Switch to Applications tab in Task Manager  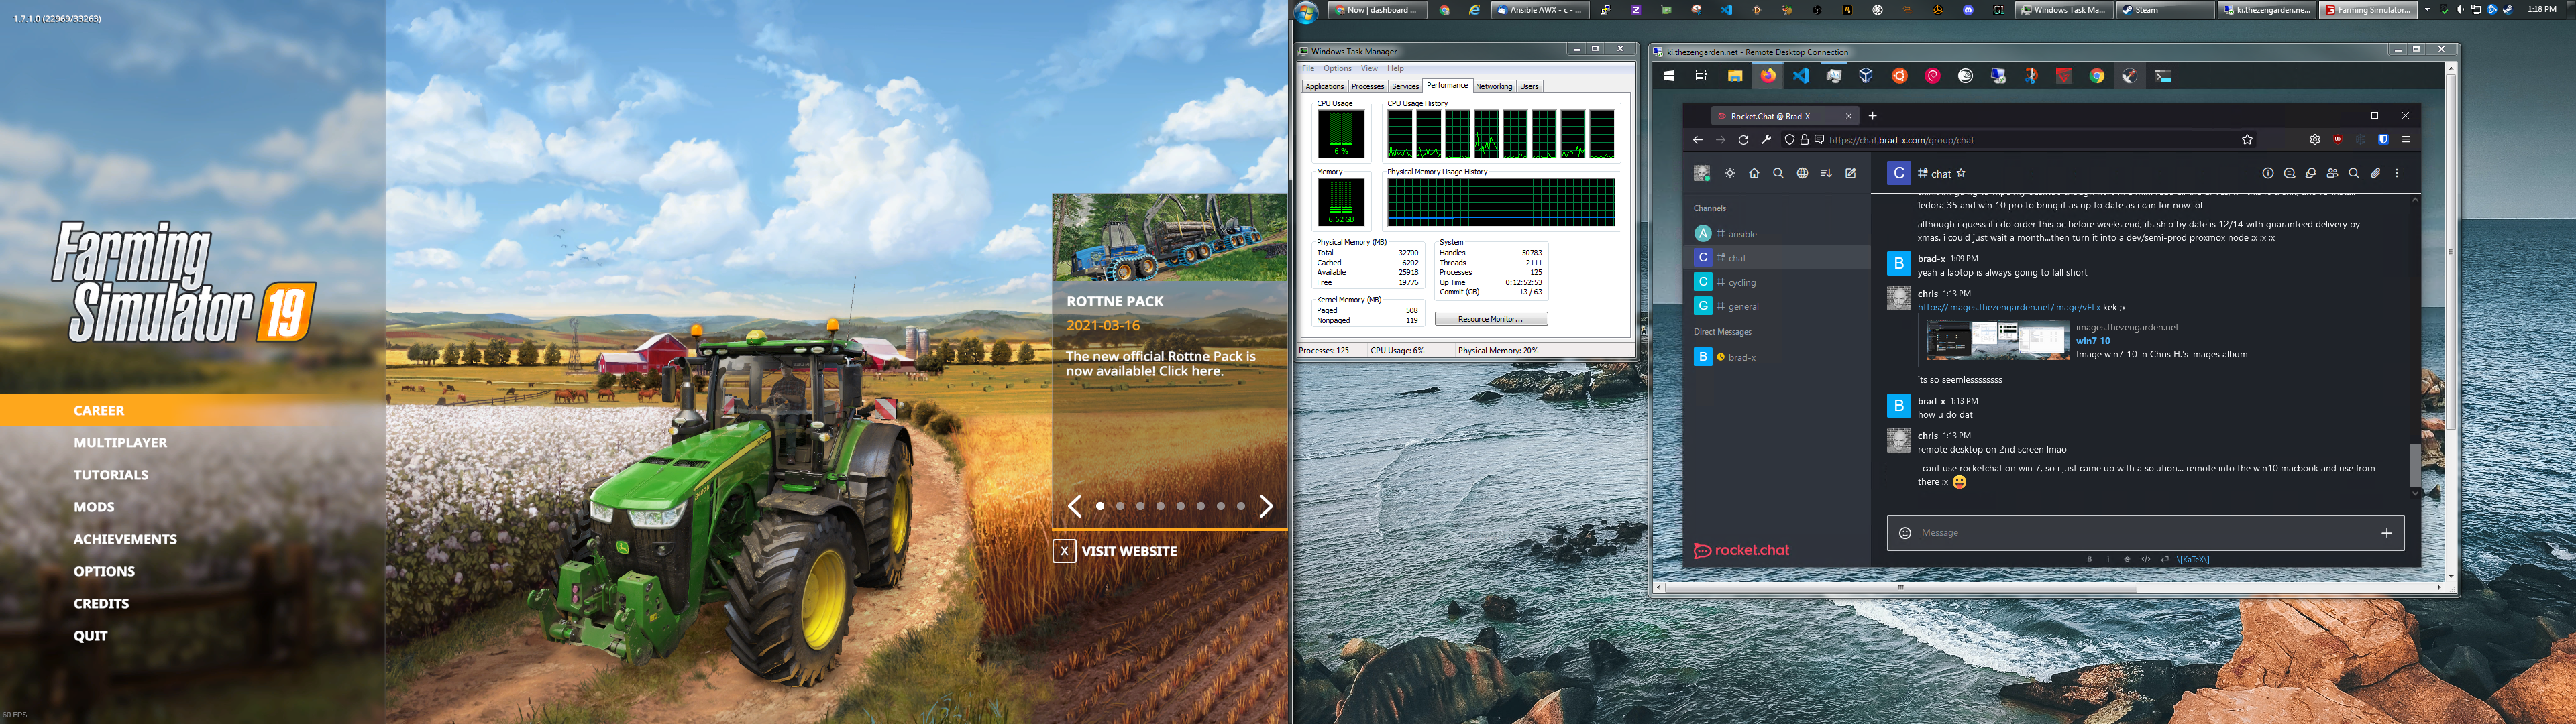pos(1324,87)
